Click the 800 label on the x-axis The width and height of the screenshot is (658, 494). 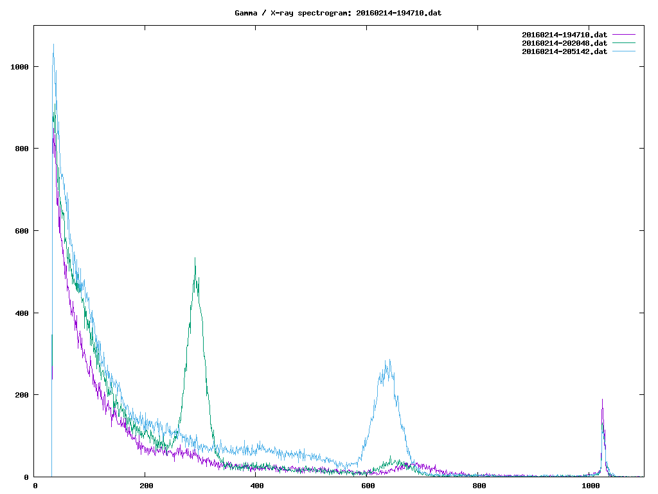pos(479,486)
